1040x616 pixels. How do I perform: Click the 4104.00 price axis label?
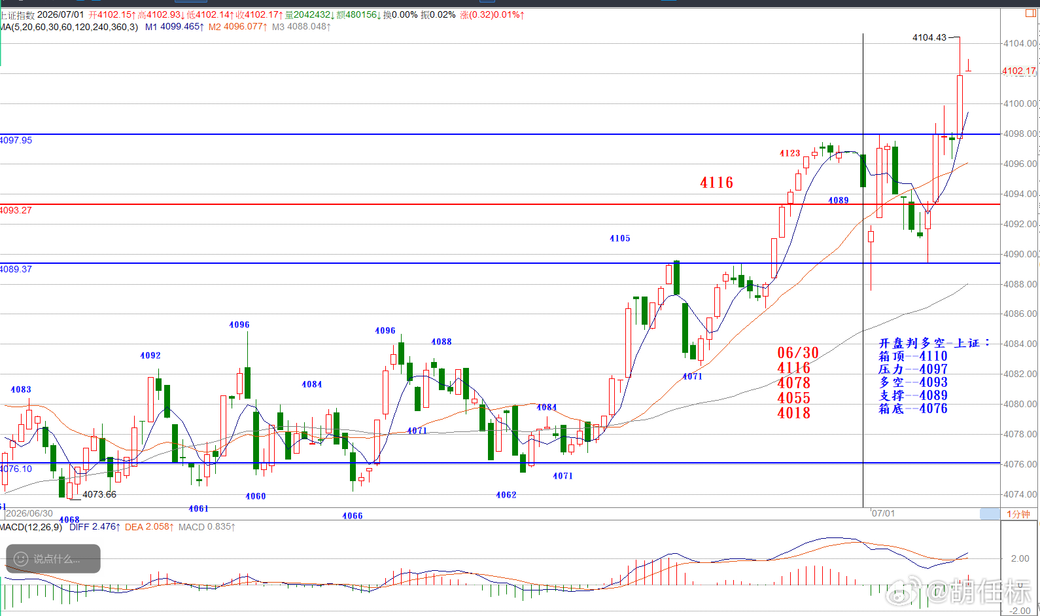coord(1020,43)
